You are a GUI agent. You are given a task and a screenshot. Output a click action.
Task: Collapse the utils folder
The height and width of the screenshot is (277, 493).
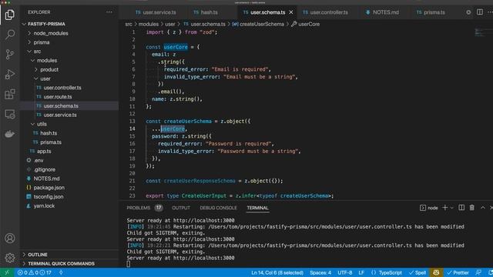tap(69, 124)
